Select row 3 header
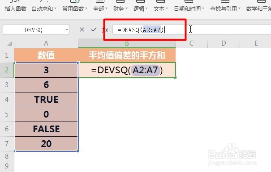Screen dimensions: 271x172 tap(7, 85)
